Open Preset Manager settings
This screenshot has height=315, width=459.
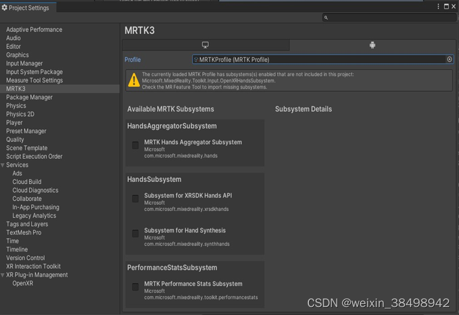26,131
